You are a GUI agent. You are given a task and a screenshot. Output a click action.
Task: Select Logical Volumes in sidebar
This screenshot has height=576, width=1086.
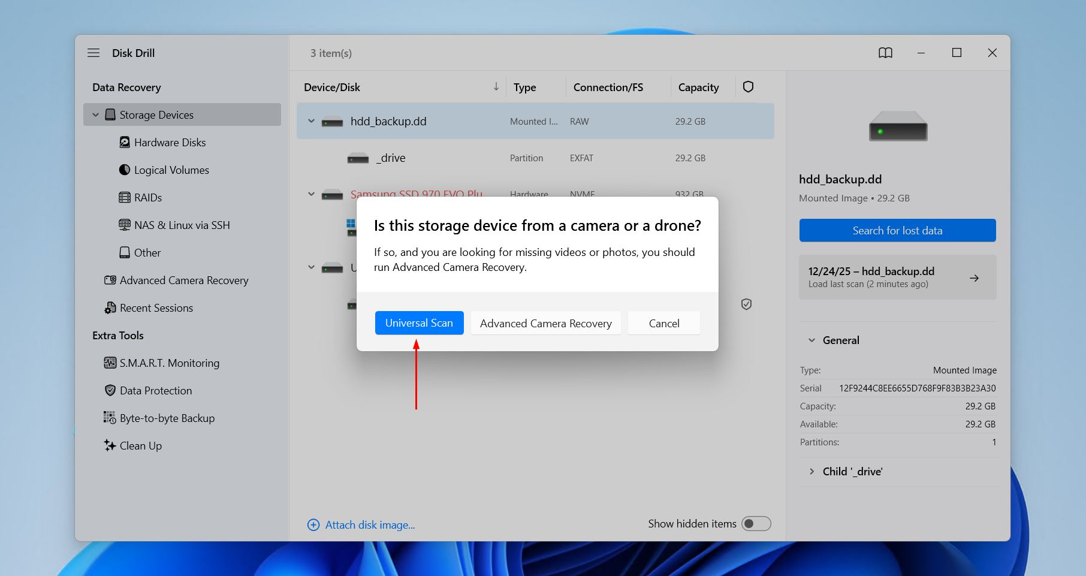click(x=171, y=170)
